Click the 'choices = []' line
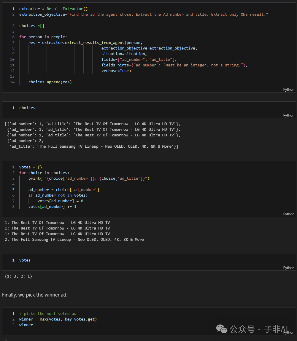 (x=32, y=26)
